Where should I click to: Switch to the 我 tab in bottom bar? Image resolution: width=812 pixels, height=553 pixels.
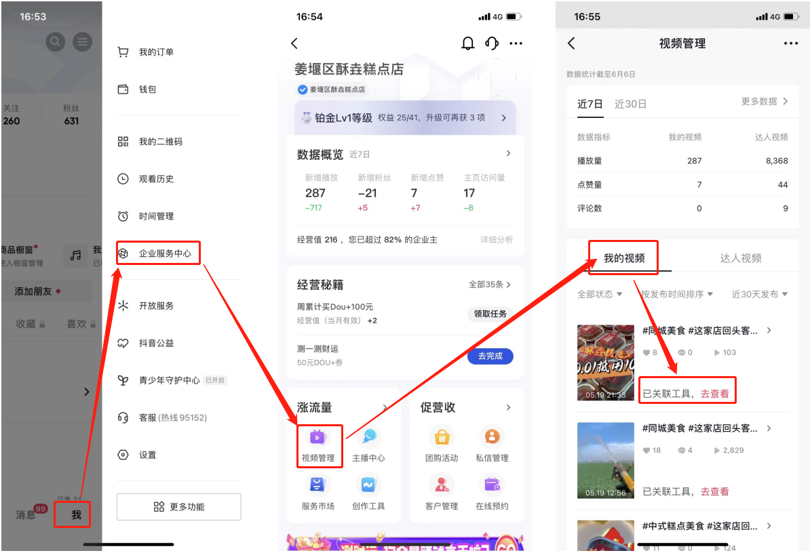click(x=76, y=515)
